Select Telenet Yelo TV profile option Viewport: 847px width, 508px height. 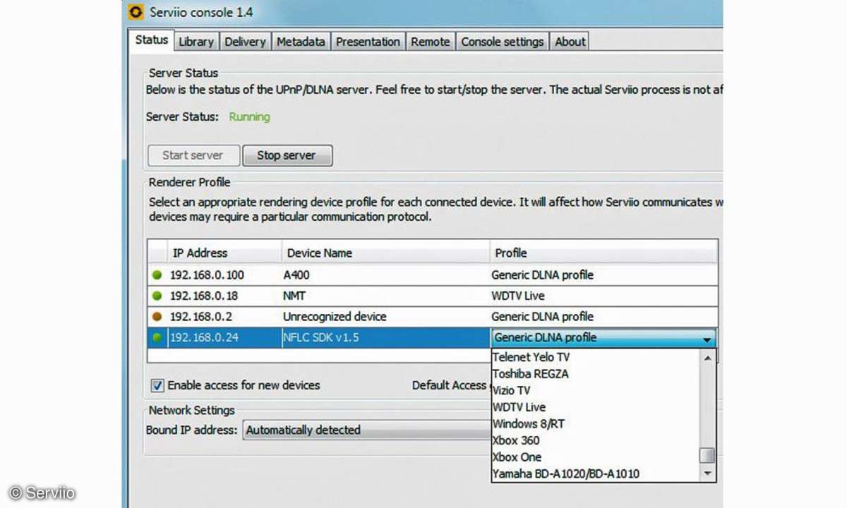[x=595, y=357]
